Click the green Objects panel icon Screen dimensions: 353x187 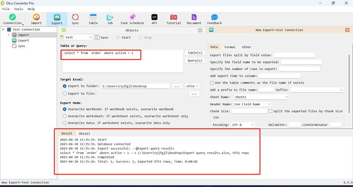pos(64,30)
